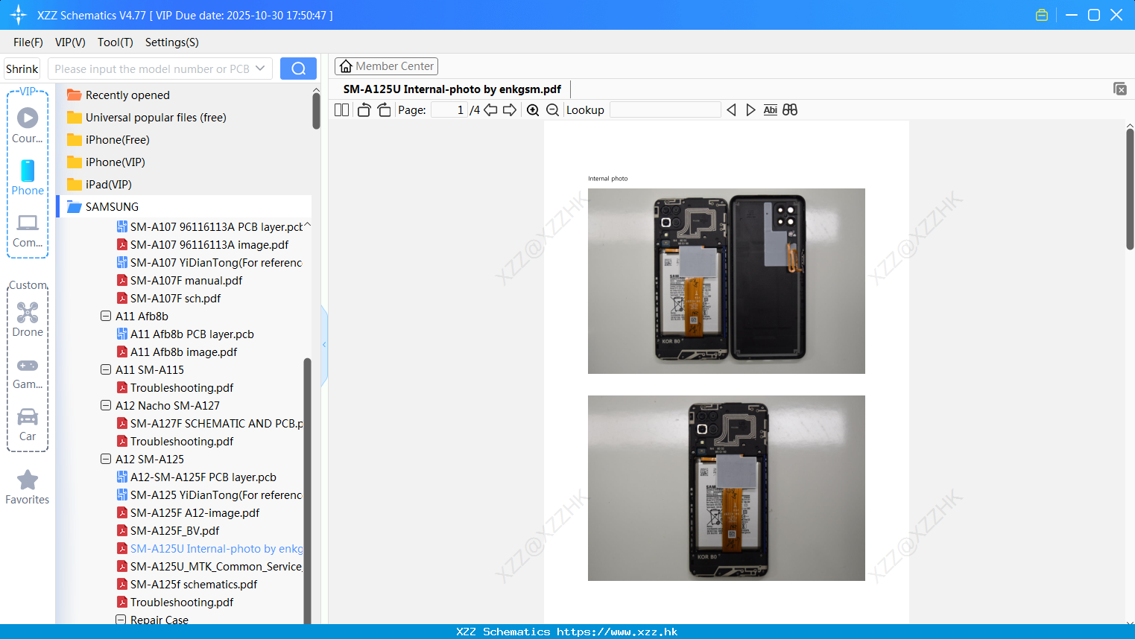Click the Shrink button
1135x639 pixels.
[22, 69]
